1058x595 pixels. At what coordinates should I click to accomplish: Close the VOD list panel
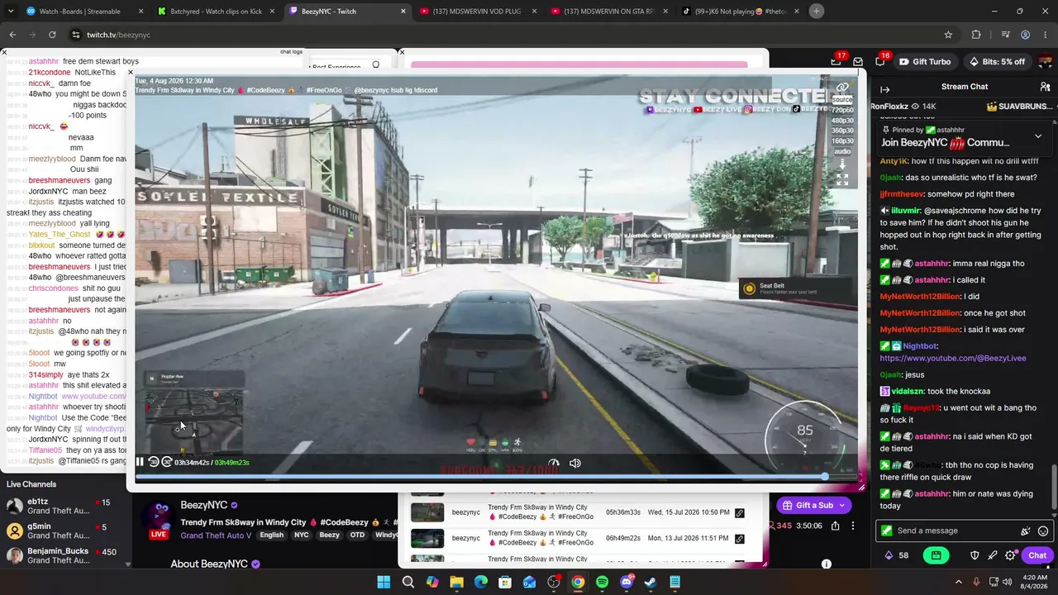point(402,52)
